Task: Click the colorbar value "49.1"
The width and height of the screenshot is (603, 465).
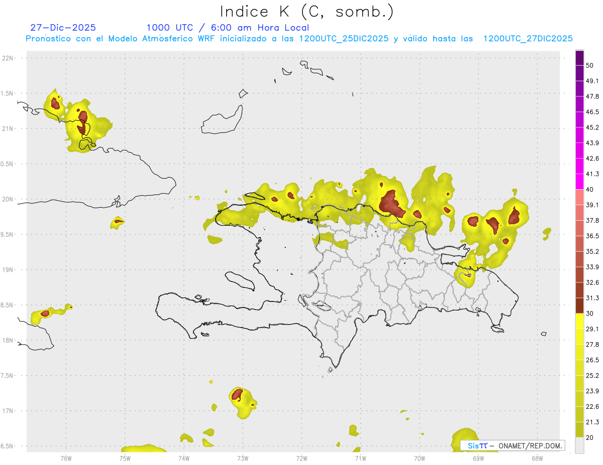Action: [592, 81]
